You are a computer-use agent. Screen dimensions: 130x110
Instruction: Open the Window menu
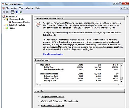[29, 8]
